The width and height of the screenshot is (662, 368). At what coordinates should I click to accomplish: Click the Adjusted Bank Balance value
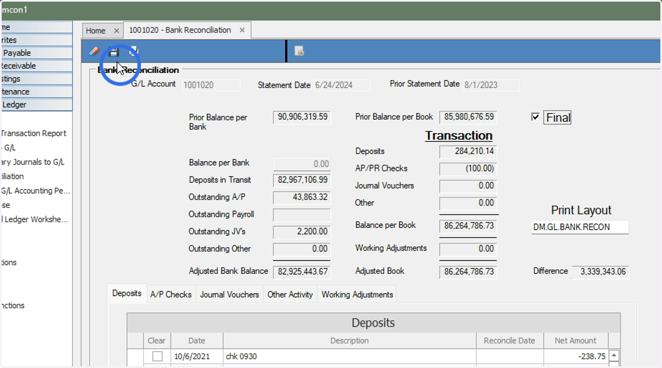click(302, 271)
